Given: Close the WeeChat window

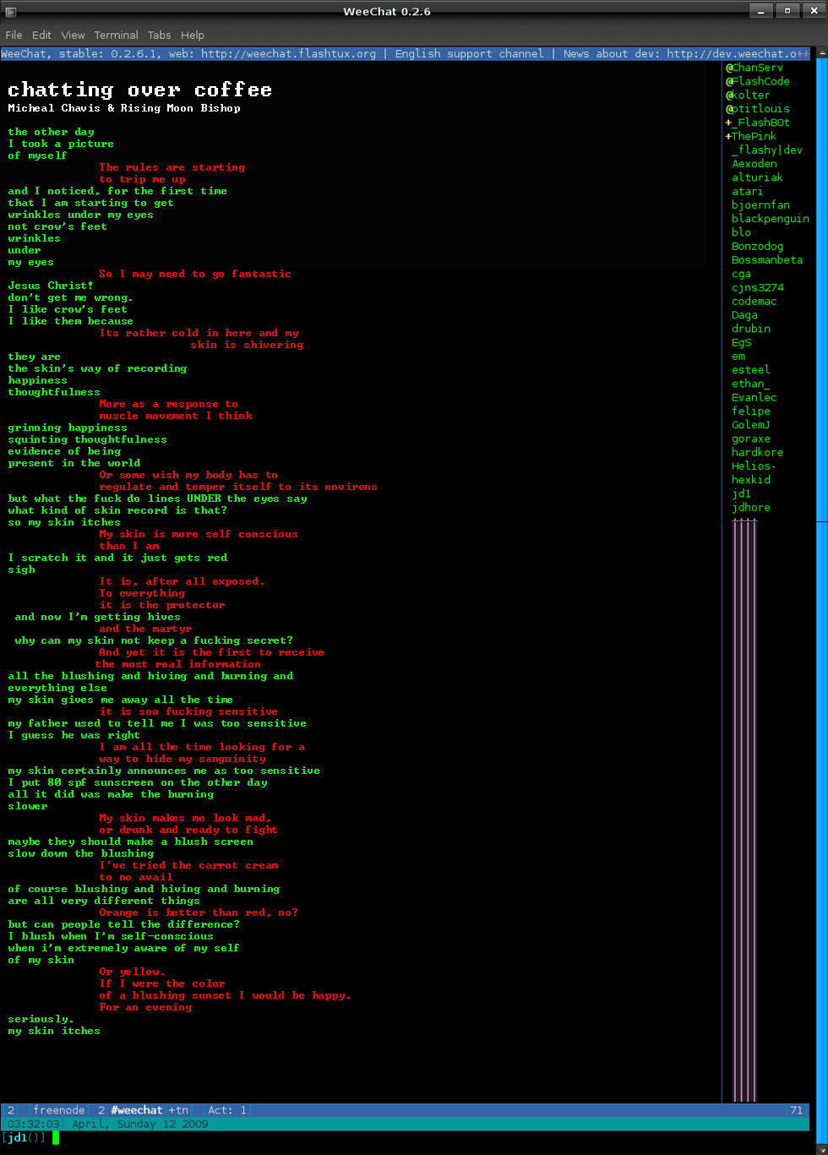Looking at the screenshot, I should (813, 11).
